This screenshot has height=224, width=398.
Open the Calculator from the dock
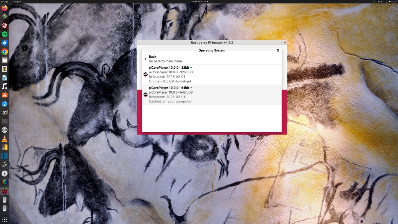pyautogui.click(x=5, y=147)
